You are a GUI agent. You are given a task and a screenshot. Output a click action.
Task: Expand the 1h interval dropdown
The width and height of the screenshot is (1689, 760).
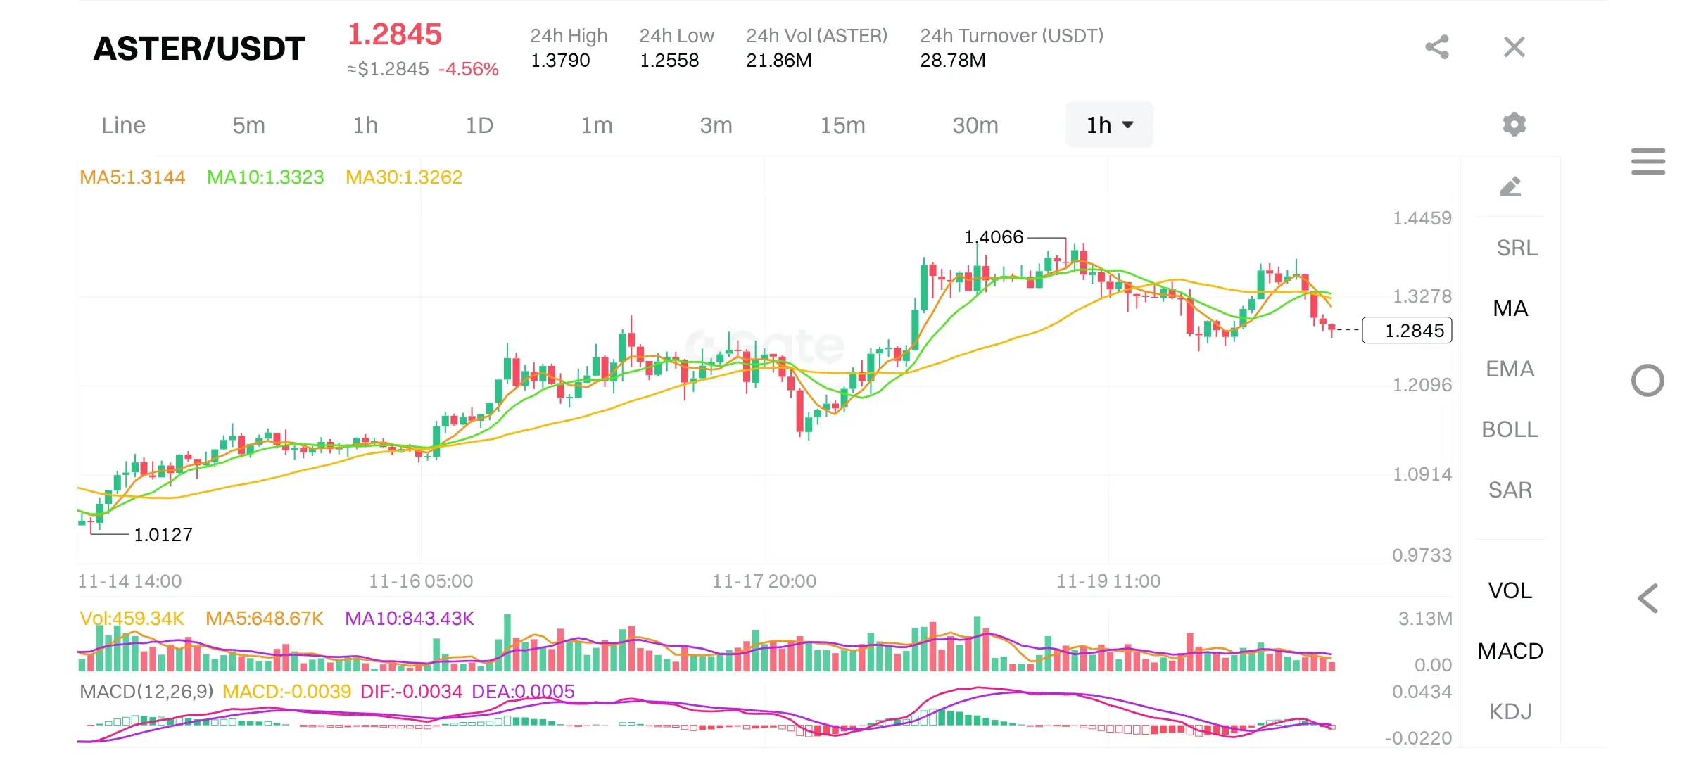1109,125
